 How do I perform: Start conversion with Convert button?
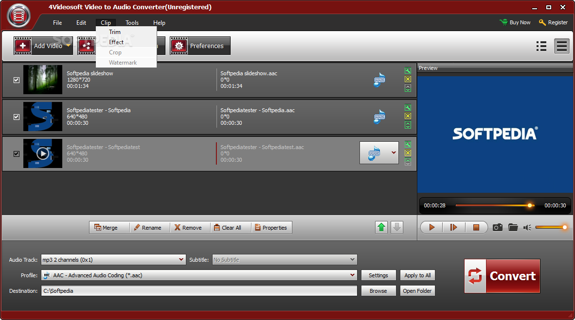coord(502,276)
